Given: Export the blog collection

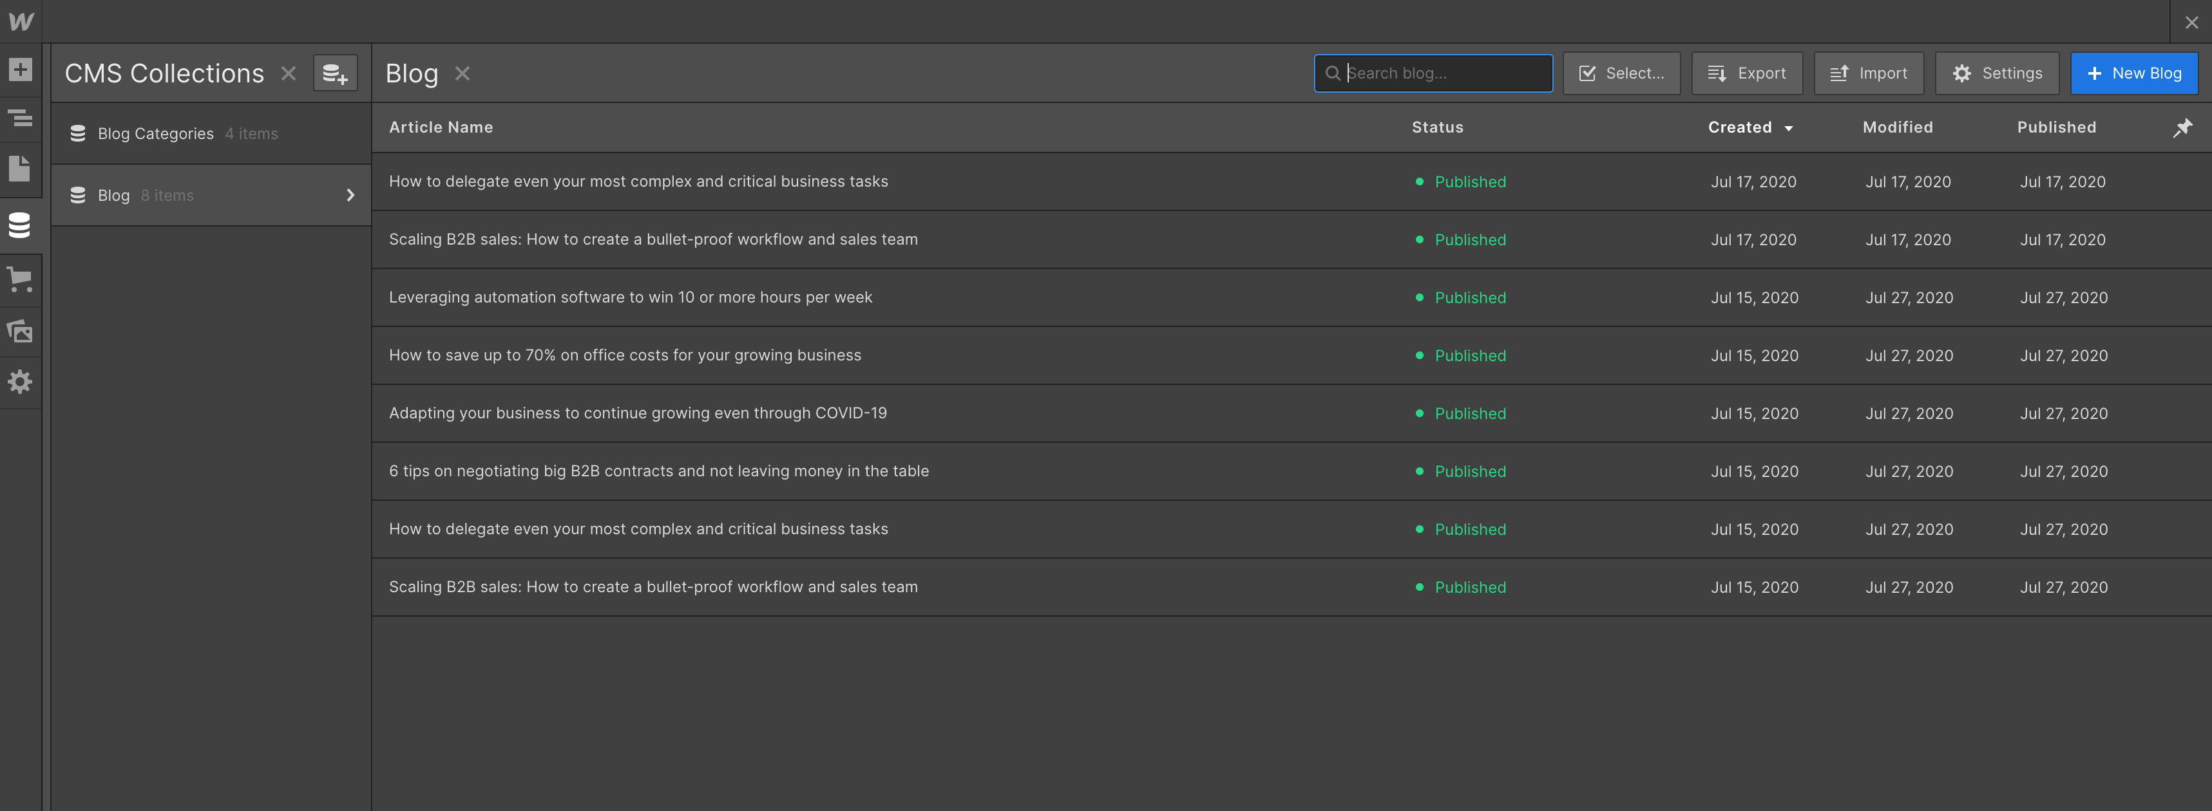Looking at the screenshot, I should (1746, 73).
